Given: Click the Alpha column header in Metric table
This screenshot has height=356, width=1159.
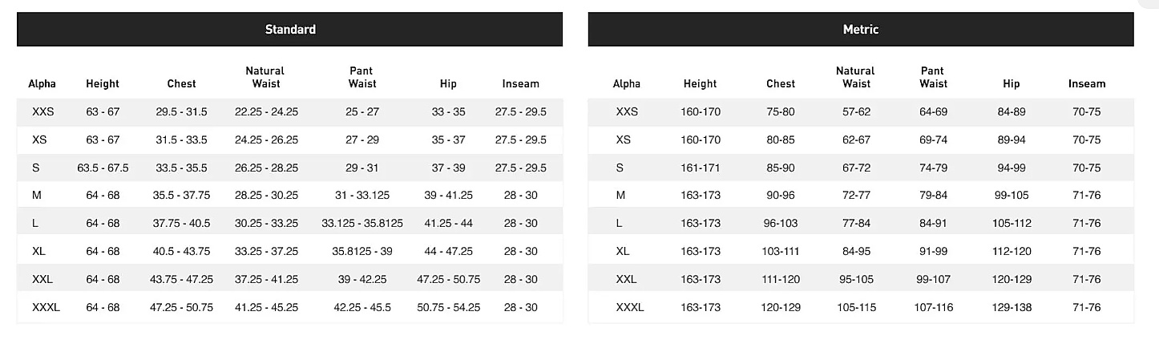Looking at the screenshot, I should coord(627,83).
